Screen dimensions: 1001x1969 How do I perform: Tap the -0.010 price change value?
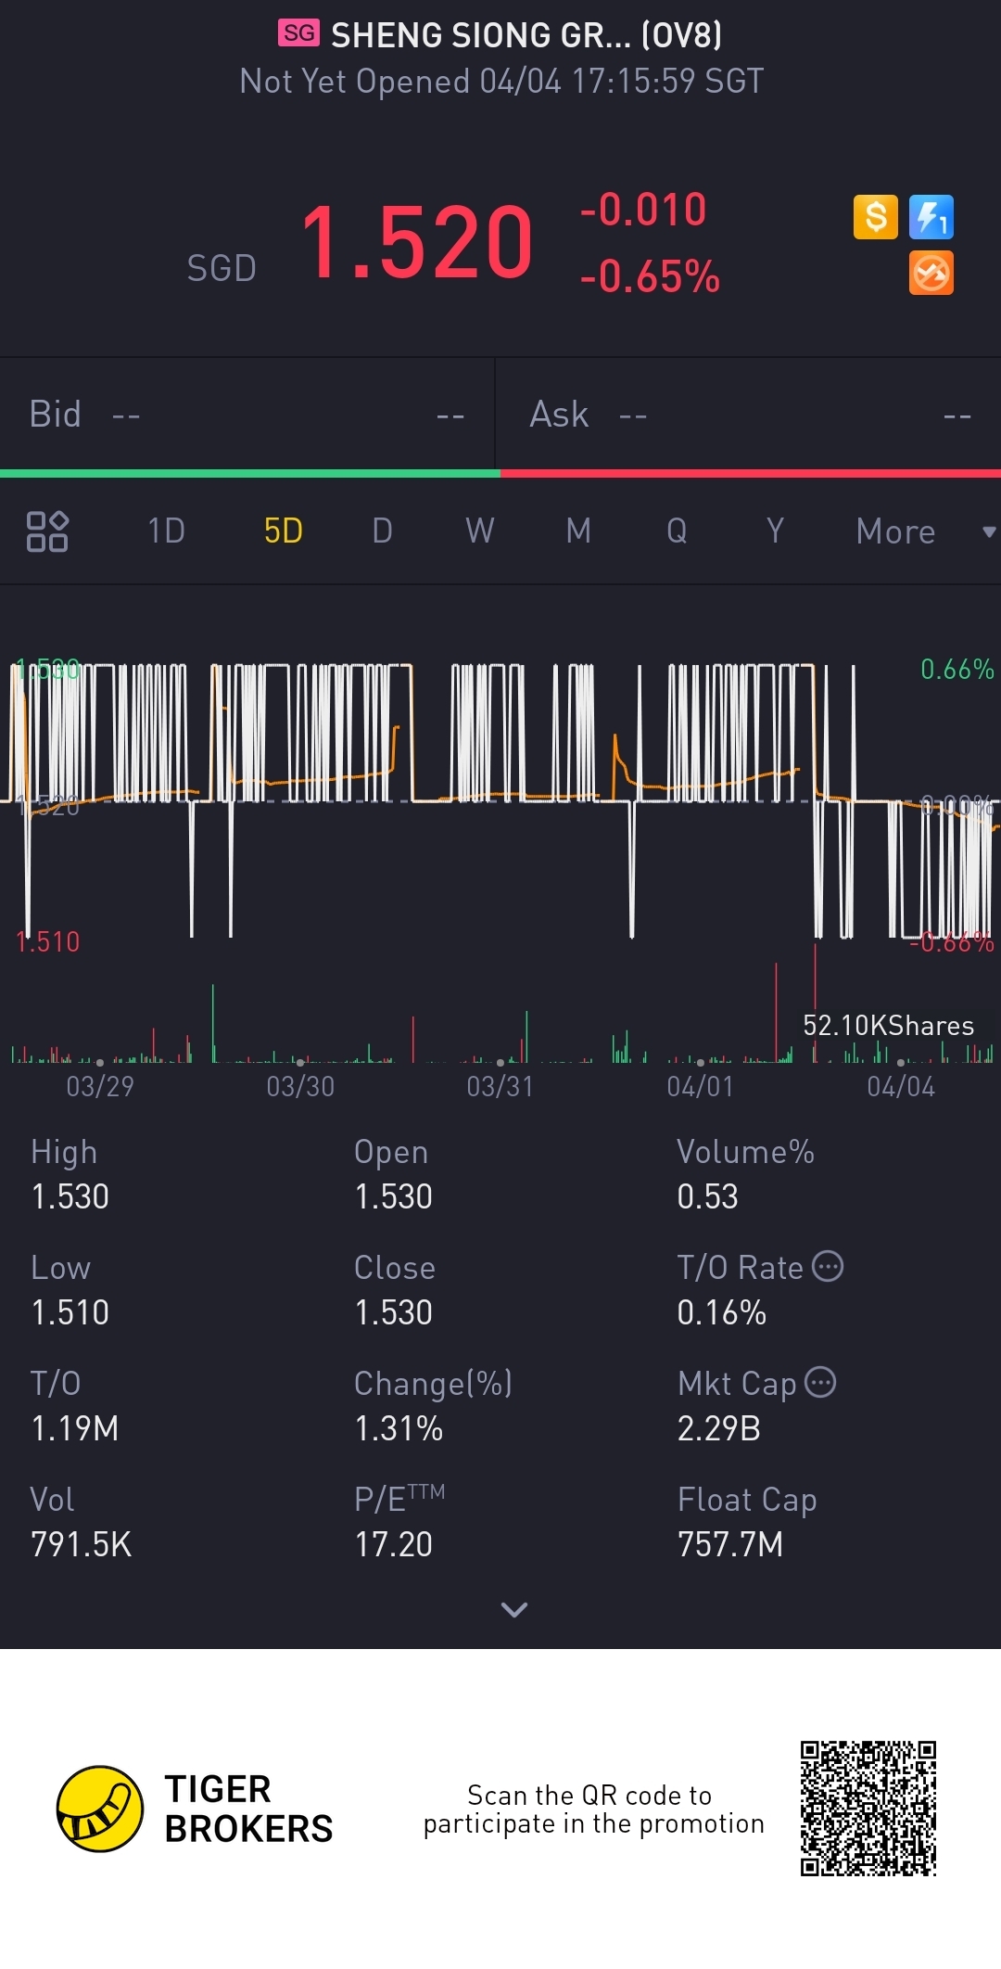pyautogui.click(x=643, y=209)
